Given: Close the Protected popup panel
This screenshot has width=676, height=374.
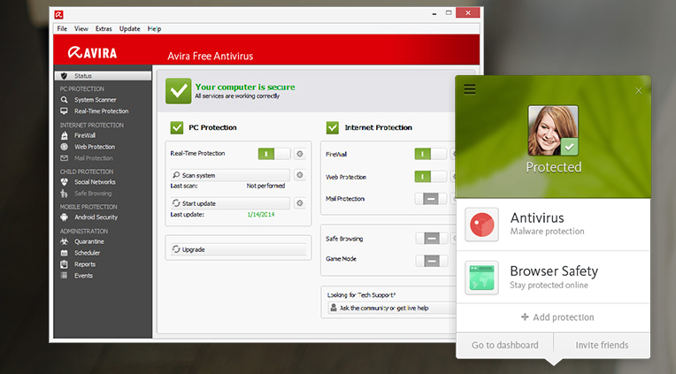Looking at the screenshot, I should [639, 90].
